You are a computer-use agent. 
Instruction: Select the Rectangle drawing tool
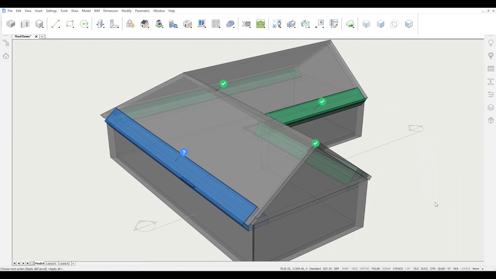(70, 24)
